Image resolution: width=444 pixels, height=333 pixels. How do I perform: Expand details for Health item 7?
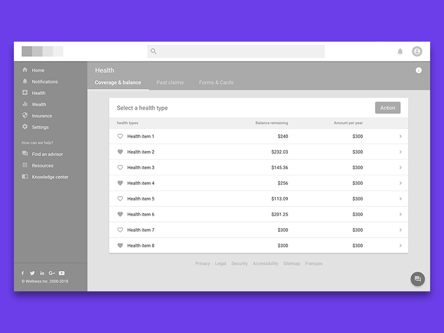(400, 230)
